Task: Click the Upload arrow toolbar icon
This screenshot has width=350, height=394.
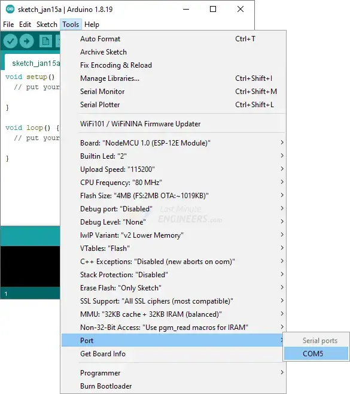Action: coord(26,41)
